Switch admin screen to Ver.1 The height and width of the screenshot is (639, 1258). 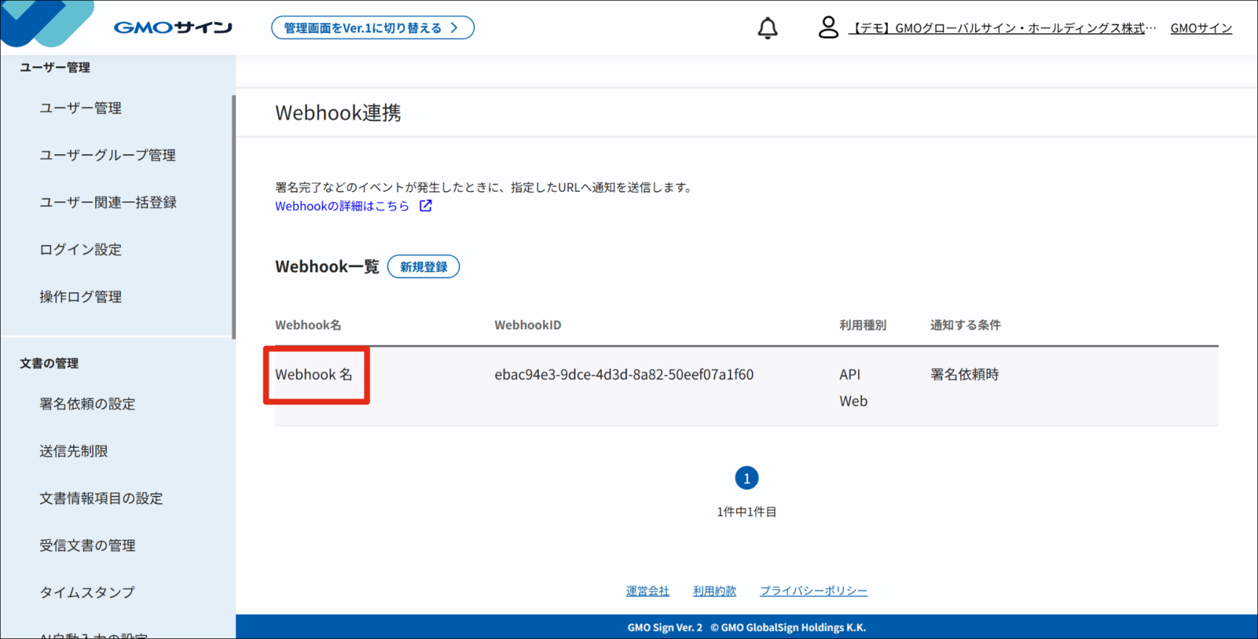coord(373,28)
